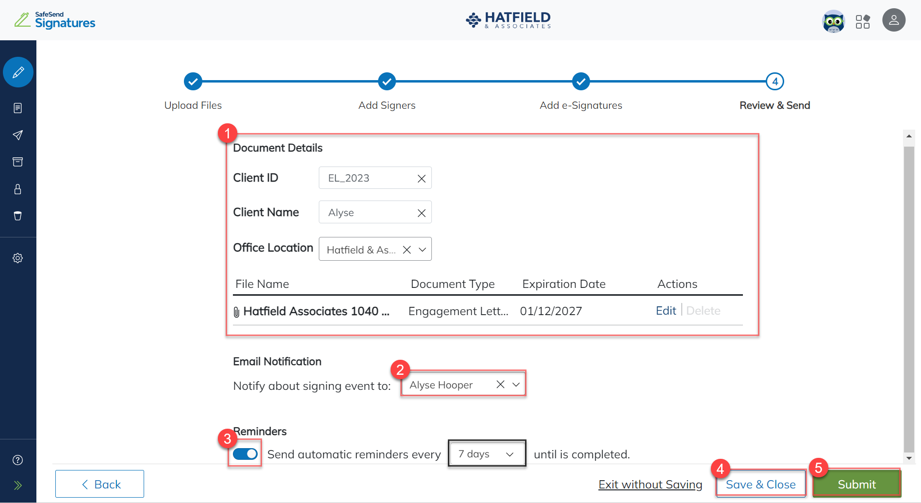Select the lock icon in the left sidebar

(x=18, y=189)
